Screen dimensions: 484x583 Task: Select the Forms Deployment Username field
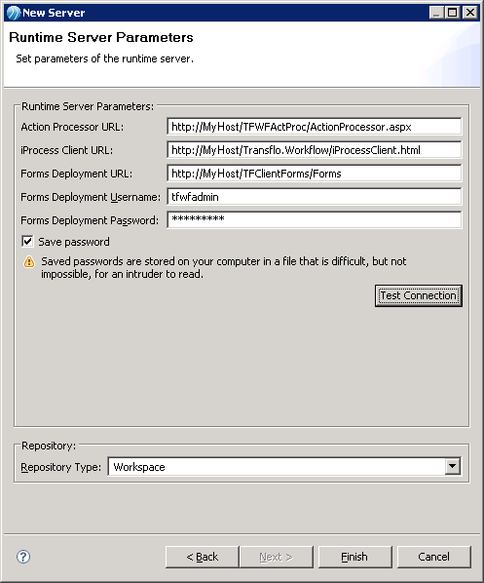(315, 197)
